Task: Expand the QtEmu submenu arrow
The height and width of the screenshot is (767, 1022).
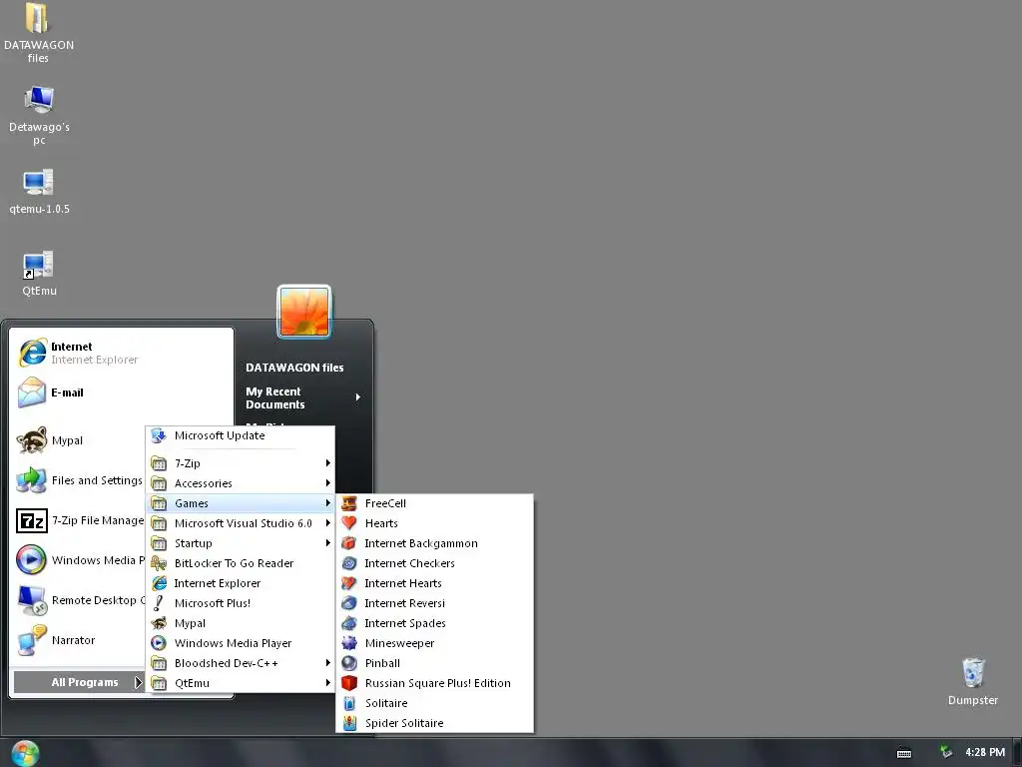Action: click(x=327, y=683)
